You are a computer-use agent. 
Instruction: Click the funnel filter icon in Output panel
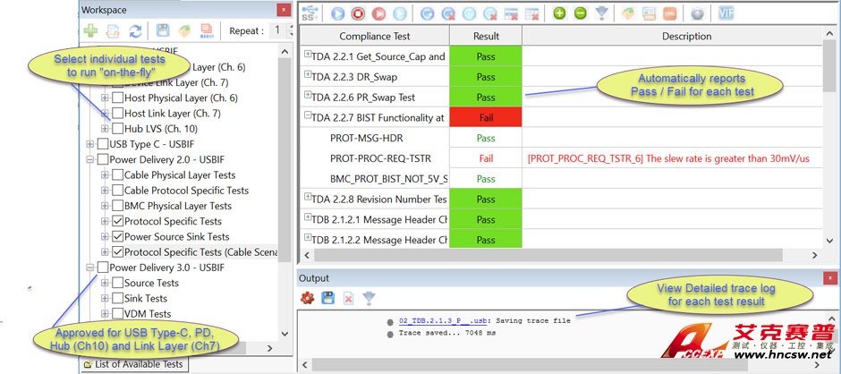click(x=368, y=298)
